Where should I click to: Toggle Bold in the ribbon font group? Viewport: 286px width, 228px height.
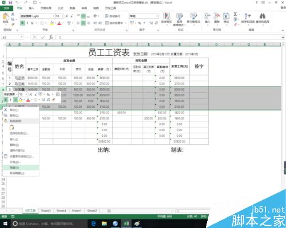tap(22, 23)
